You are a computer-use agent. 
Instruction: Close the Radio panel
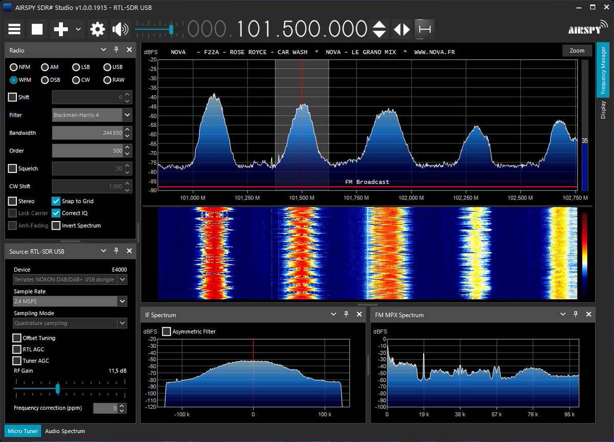click(x=129, y=50)
